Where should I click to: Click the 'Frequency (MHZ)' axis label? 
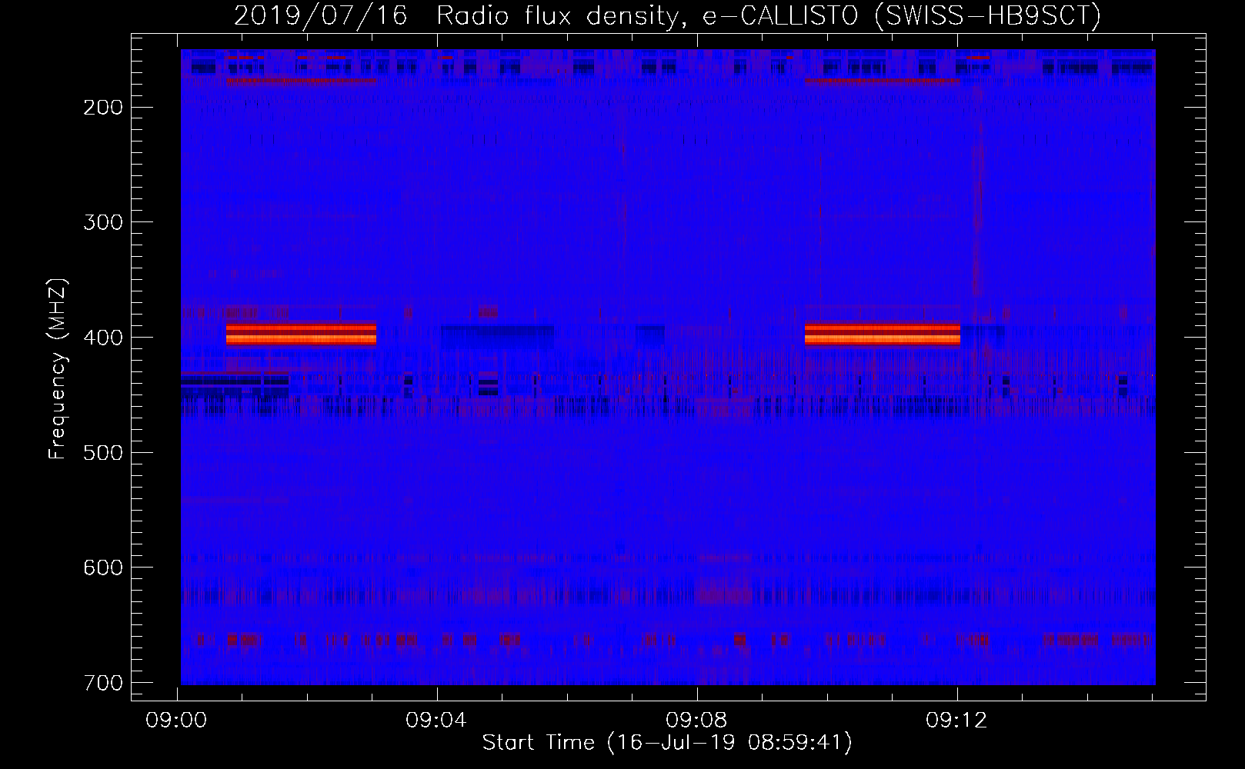(x=58, y=368)
